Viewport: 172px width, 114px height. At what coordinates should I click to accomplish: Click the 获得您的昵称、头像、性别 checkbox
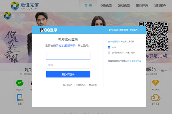coord(109,53)
